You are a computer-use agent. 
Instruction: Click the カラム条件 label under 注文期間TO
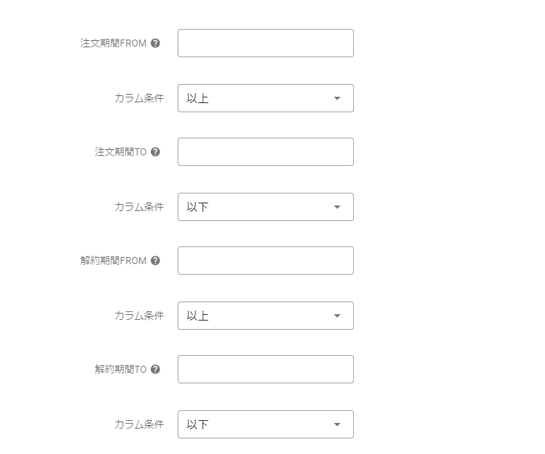pos(139,207)
